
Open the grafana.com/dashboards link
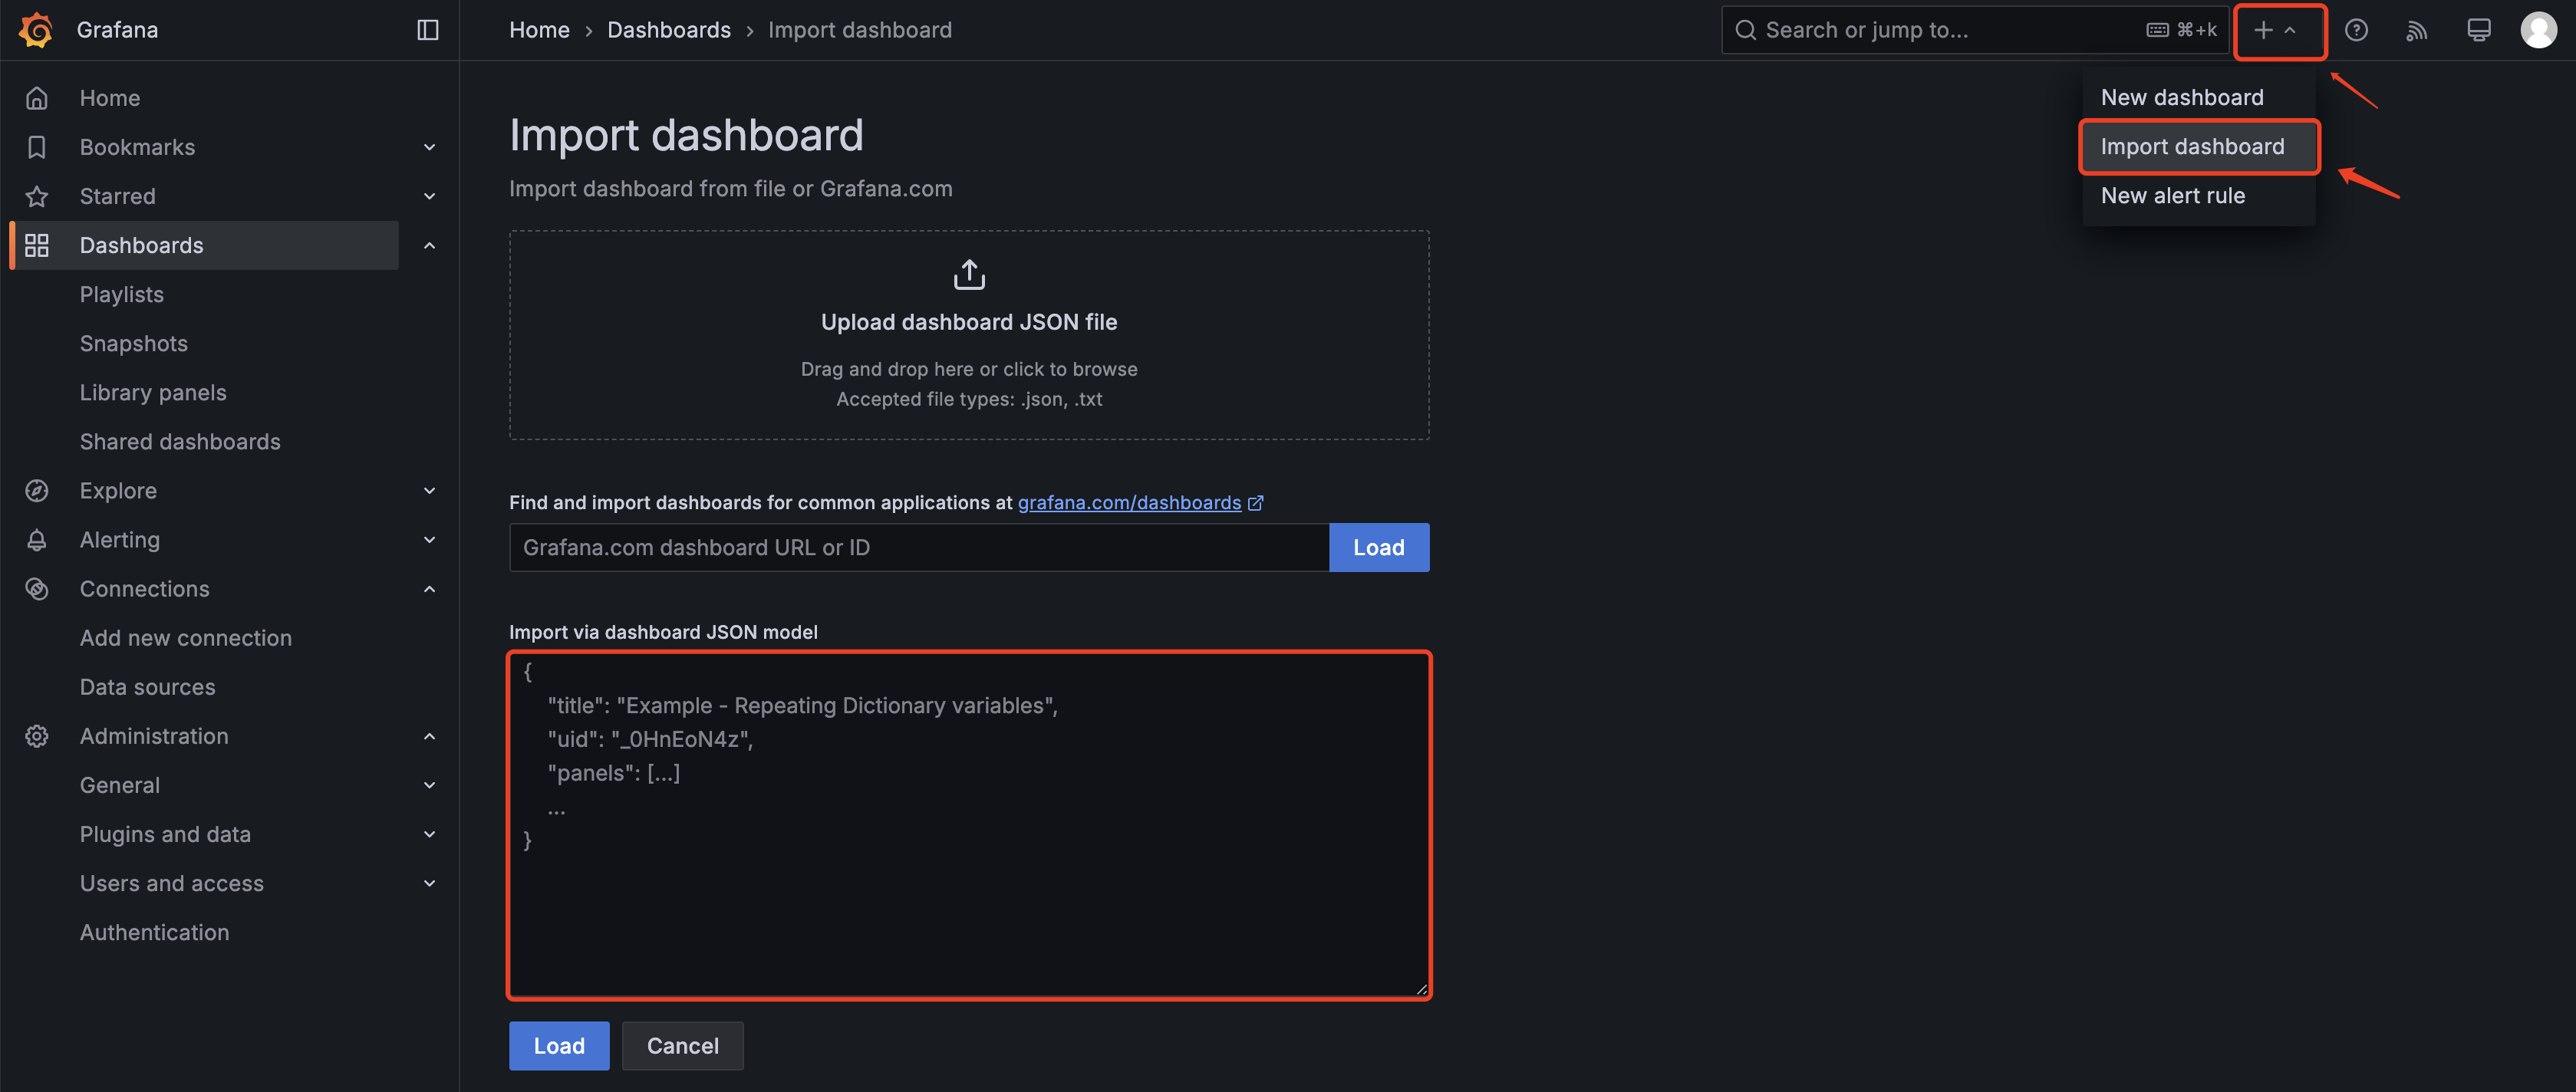[x=1129, y=503]
